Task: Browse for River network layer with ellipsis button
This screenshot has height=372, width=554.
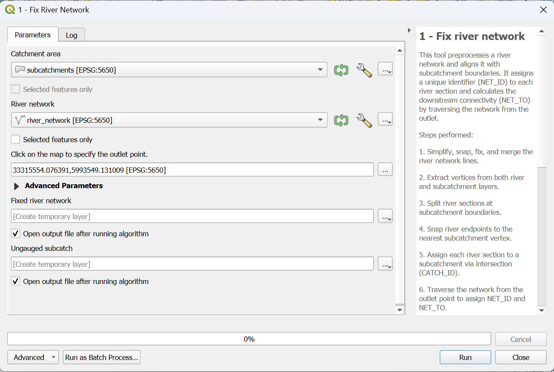Action: tap(385, 120)
